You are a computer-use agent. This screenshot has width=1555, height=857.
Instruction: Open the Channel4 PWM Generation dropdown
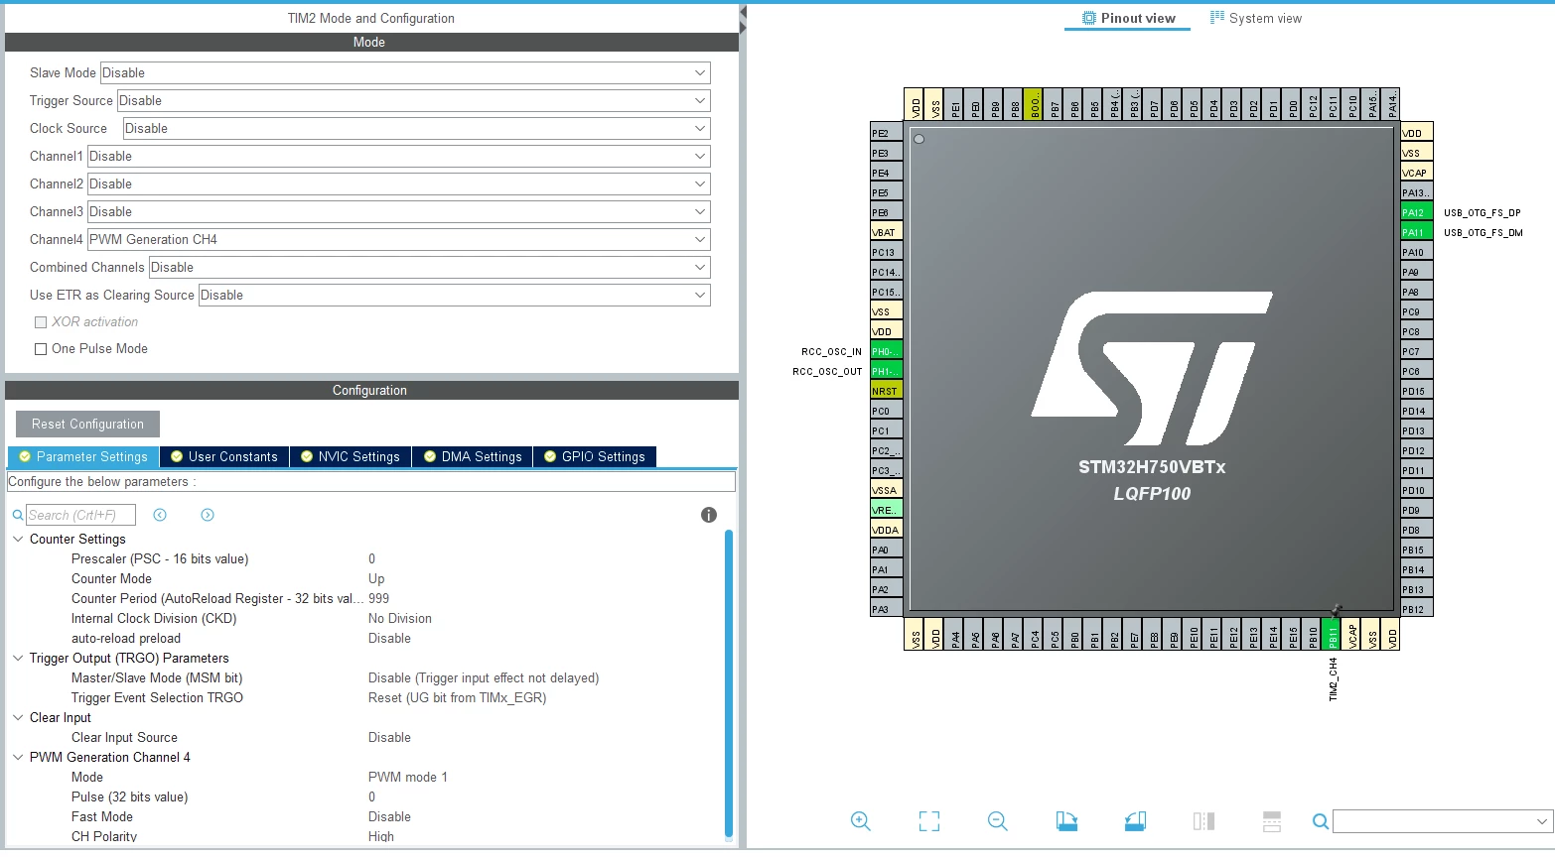pyautogui.click(x=398, y=239)
